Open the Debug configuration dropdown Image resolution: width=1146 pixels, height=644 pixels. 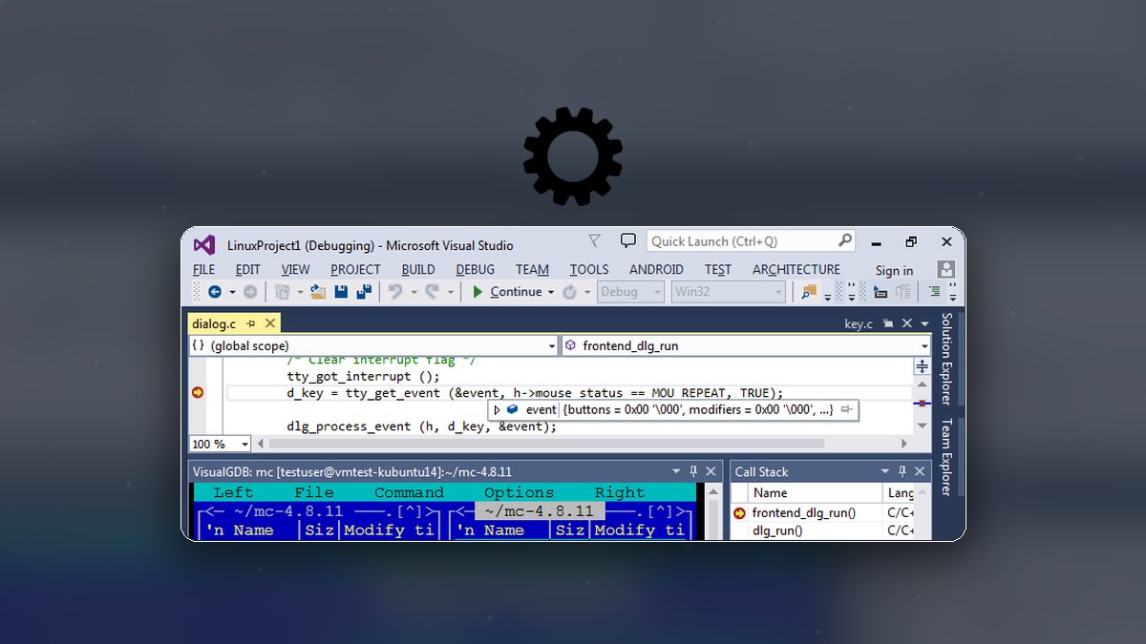(630, 292)
